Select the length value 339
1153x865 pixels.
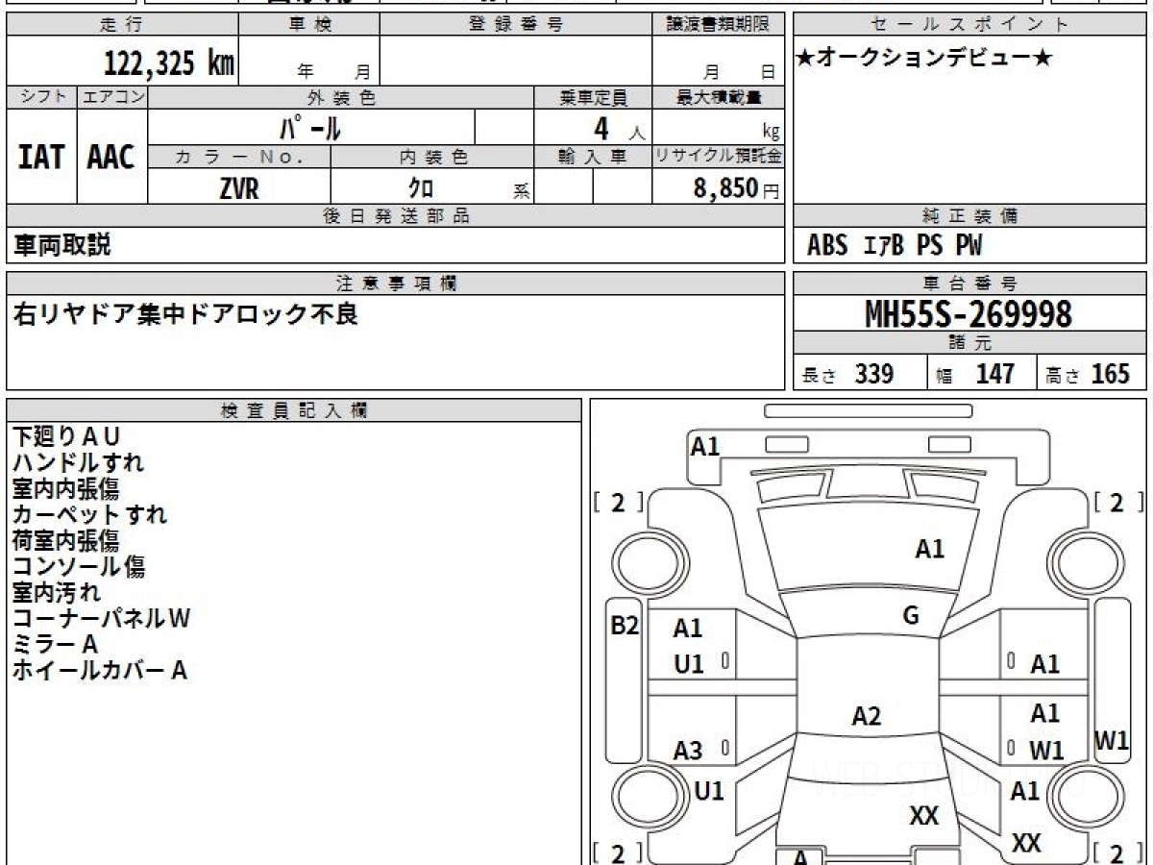coord(874,374)
